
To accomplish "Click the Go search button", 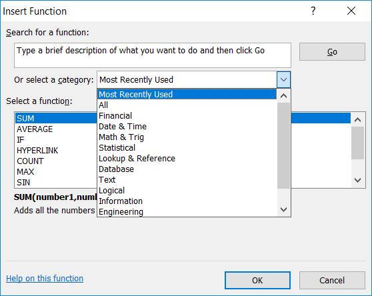I will pos(332,52).
